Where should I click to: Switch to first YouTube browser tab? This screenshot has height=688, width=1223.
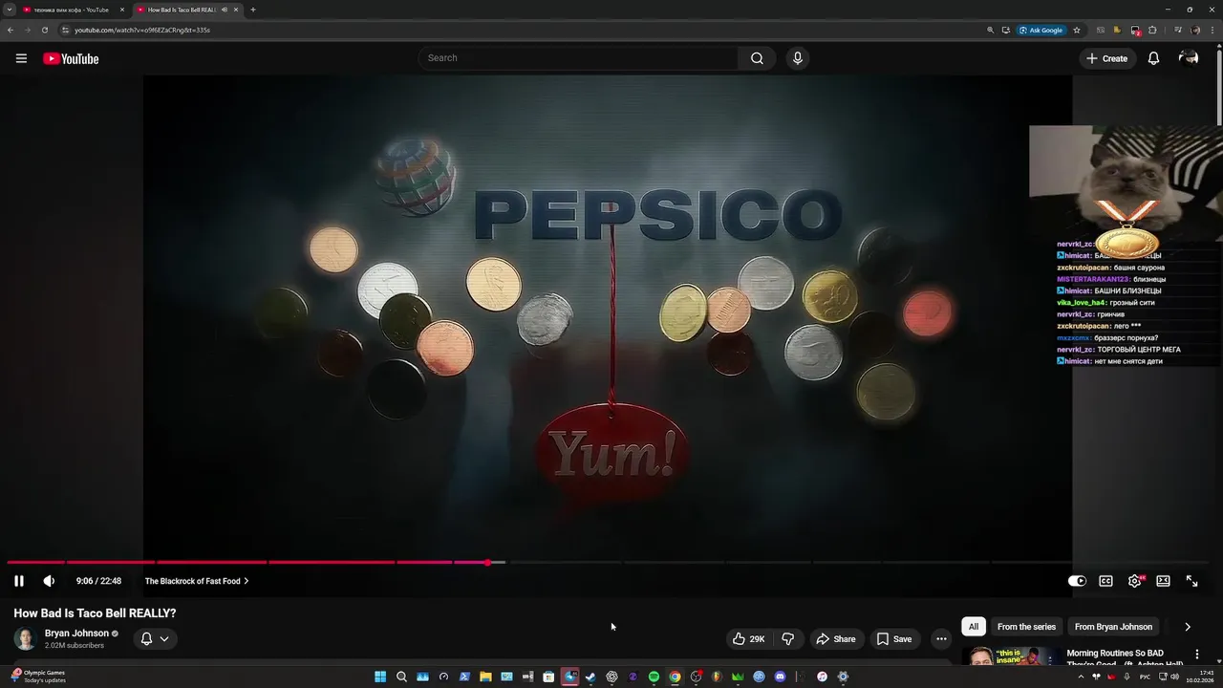click(x=72, y=10)
